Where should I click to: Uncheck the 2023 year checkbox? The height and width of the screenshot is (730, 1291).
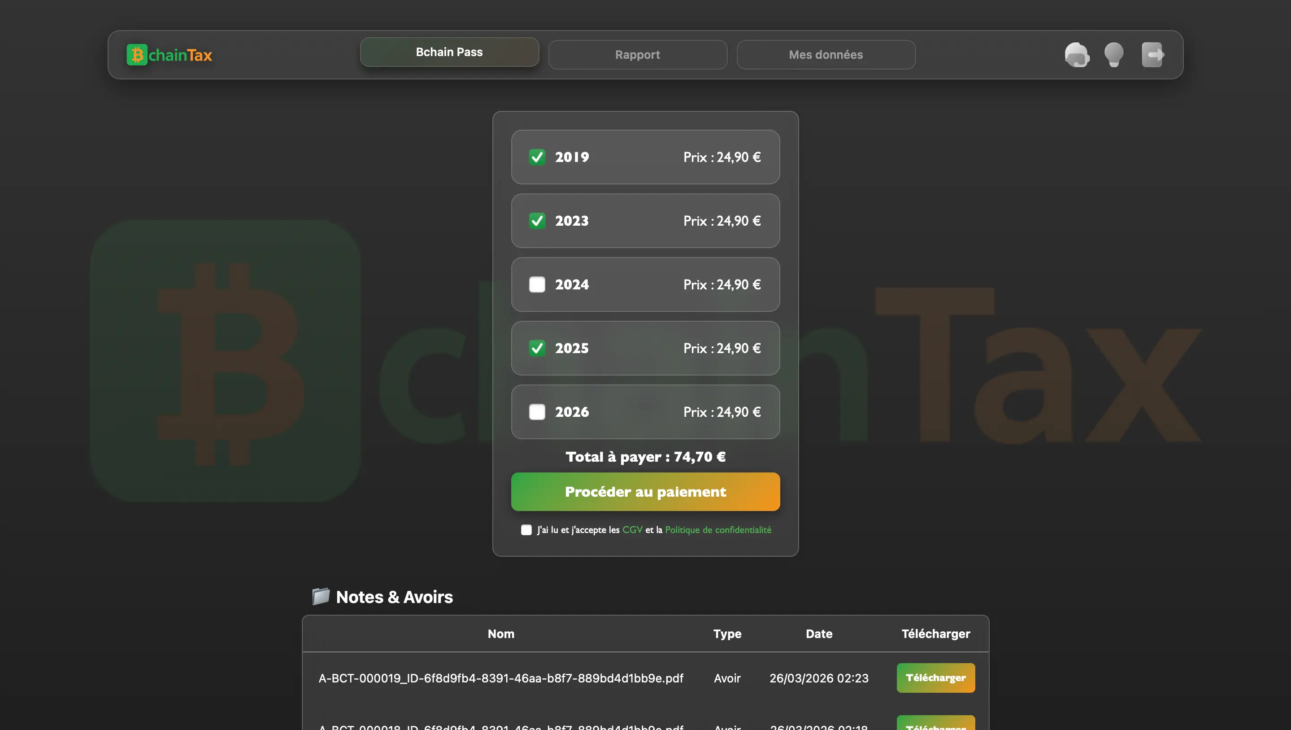coord(537,221)
